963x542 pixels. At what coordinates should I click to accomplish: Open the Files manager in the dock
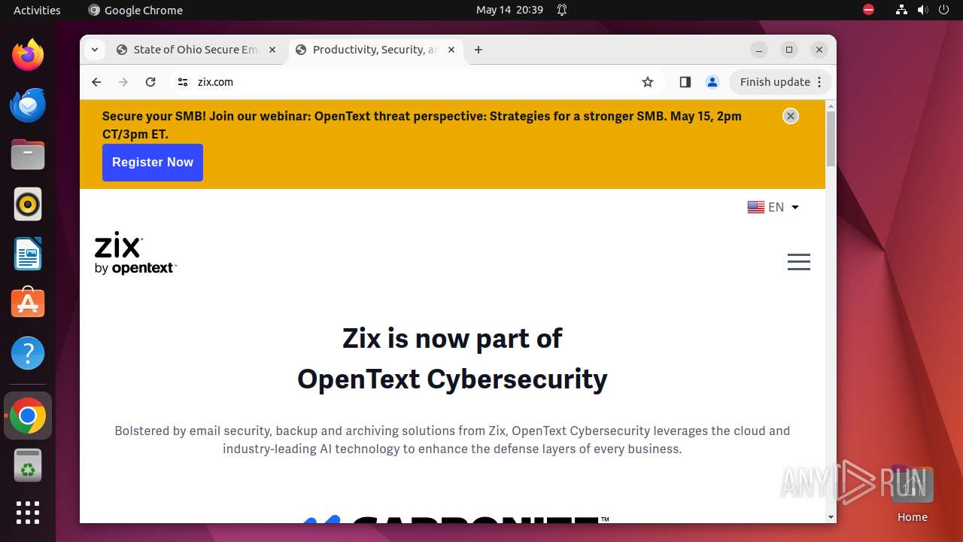(28, 154)
